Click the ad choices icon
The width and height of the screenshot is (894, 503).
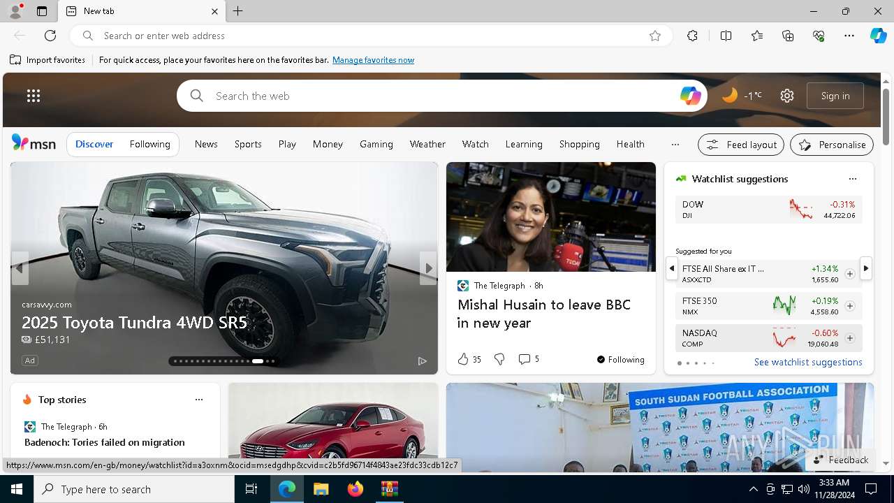422,361
